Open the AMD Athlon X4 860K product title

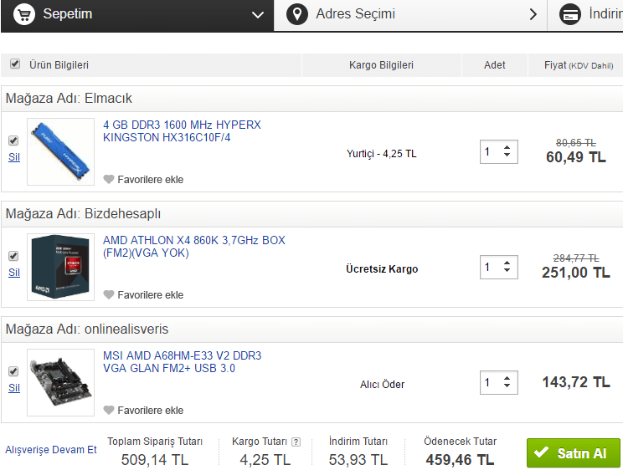193,247
